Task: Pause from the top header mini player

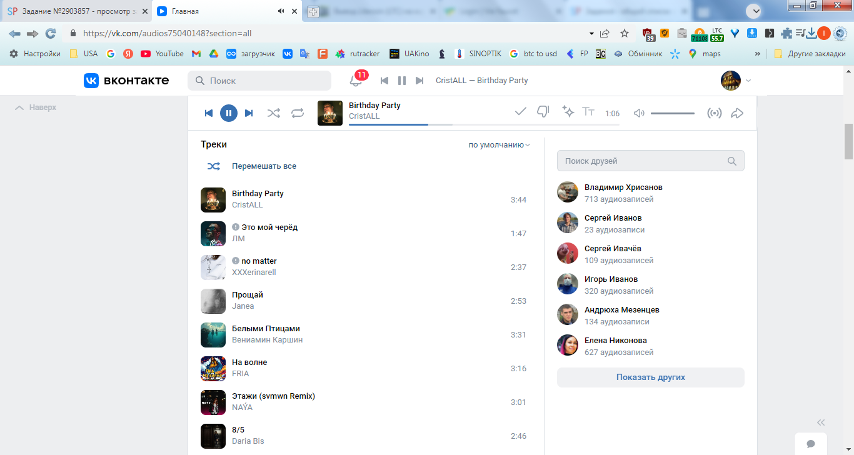Action: 402,81
